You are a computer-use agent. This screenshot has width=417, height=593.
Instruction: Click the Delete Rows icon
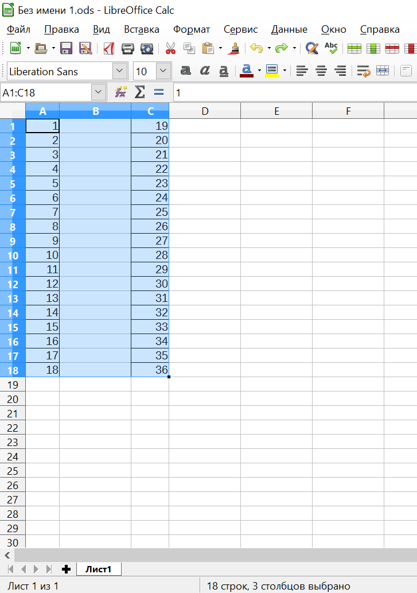[x=392, y=48]
